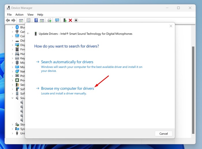The height and width of the screenshot is (149, 202).
Task: Go back using dialog's left arrow
Action: (x=28, y=33)
